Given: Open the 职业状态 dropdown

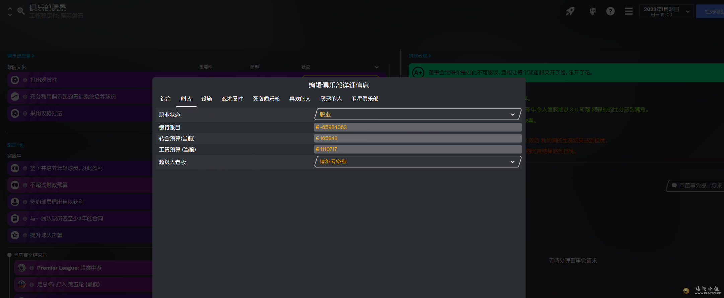Looking at the screenshot, I should pos(418,115).
